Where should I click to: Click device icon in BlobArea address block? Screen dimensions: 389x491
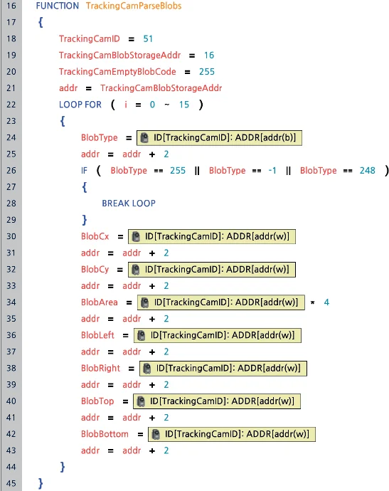145,302
